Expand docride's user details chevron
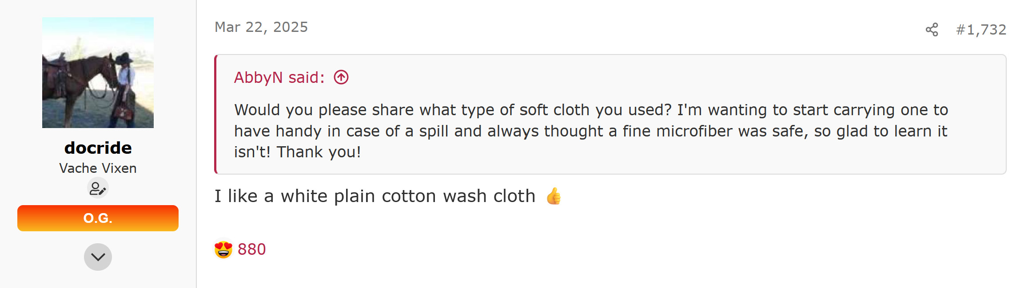The width and height of the screenshot is (1024, 288). (x=98, y=257)
